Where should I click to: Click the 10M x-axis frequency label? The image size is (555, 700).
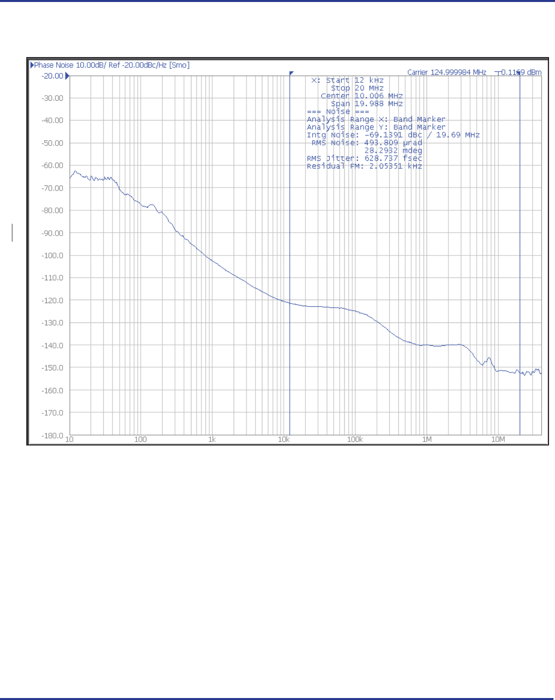coord(498,440)
